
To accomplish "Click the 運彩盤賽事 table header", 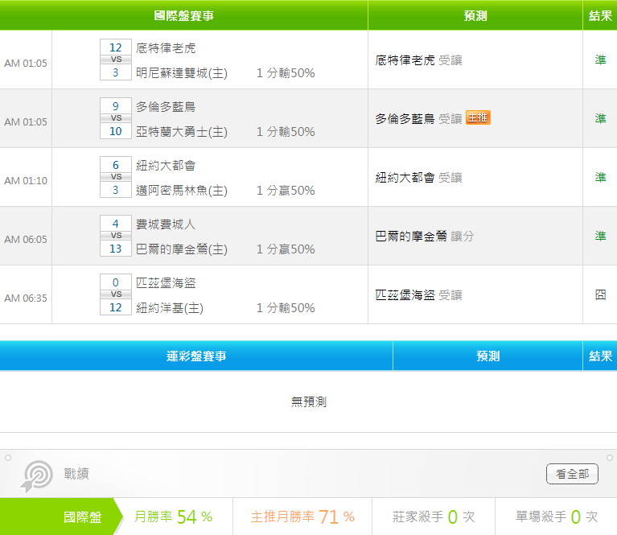I will [196, 356].
